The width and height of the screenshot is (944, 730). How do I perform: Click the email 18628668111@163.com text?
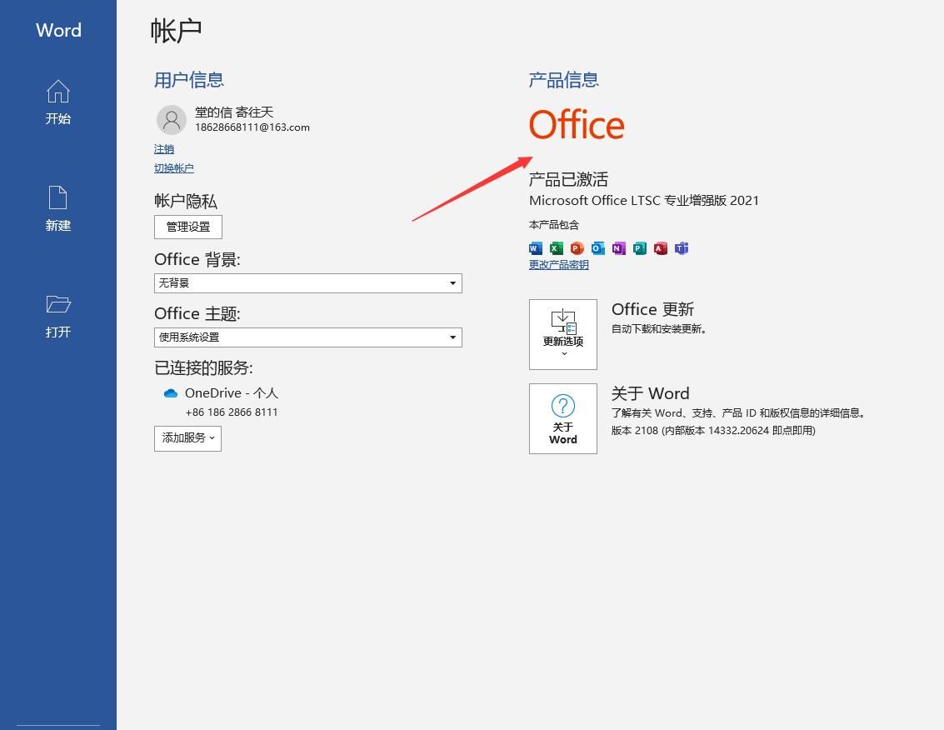coord(252,127)
